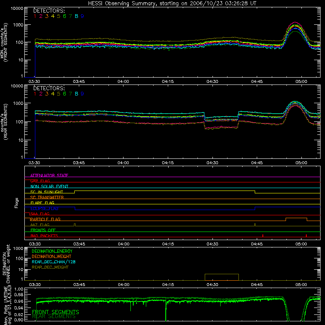This screenshot has height=325, width=325.
Task: Click the PARTICLE_FLAG label
Action: point(45,219)
